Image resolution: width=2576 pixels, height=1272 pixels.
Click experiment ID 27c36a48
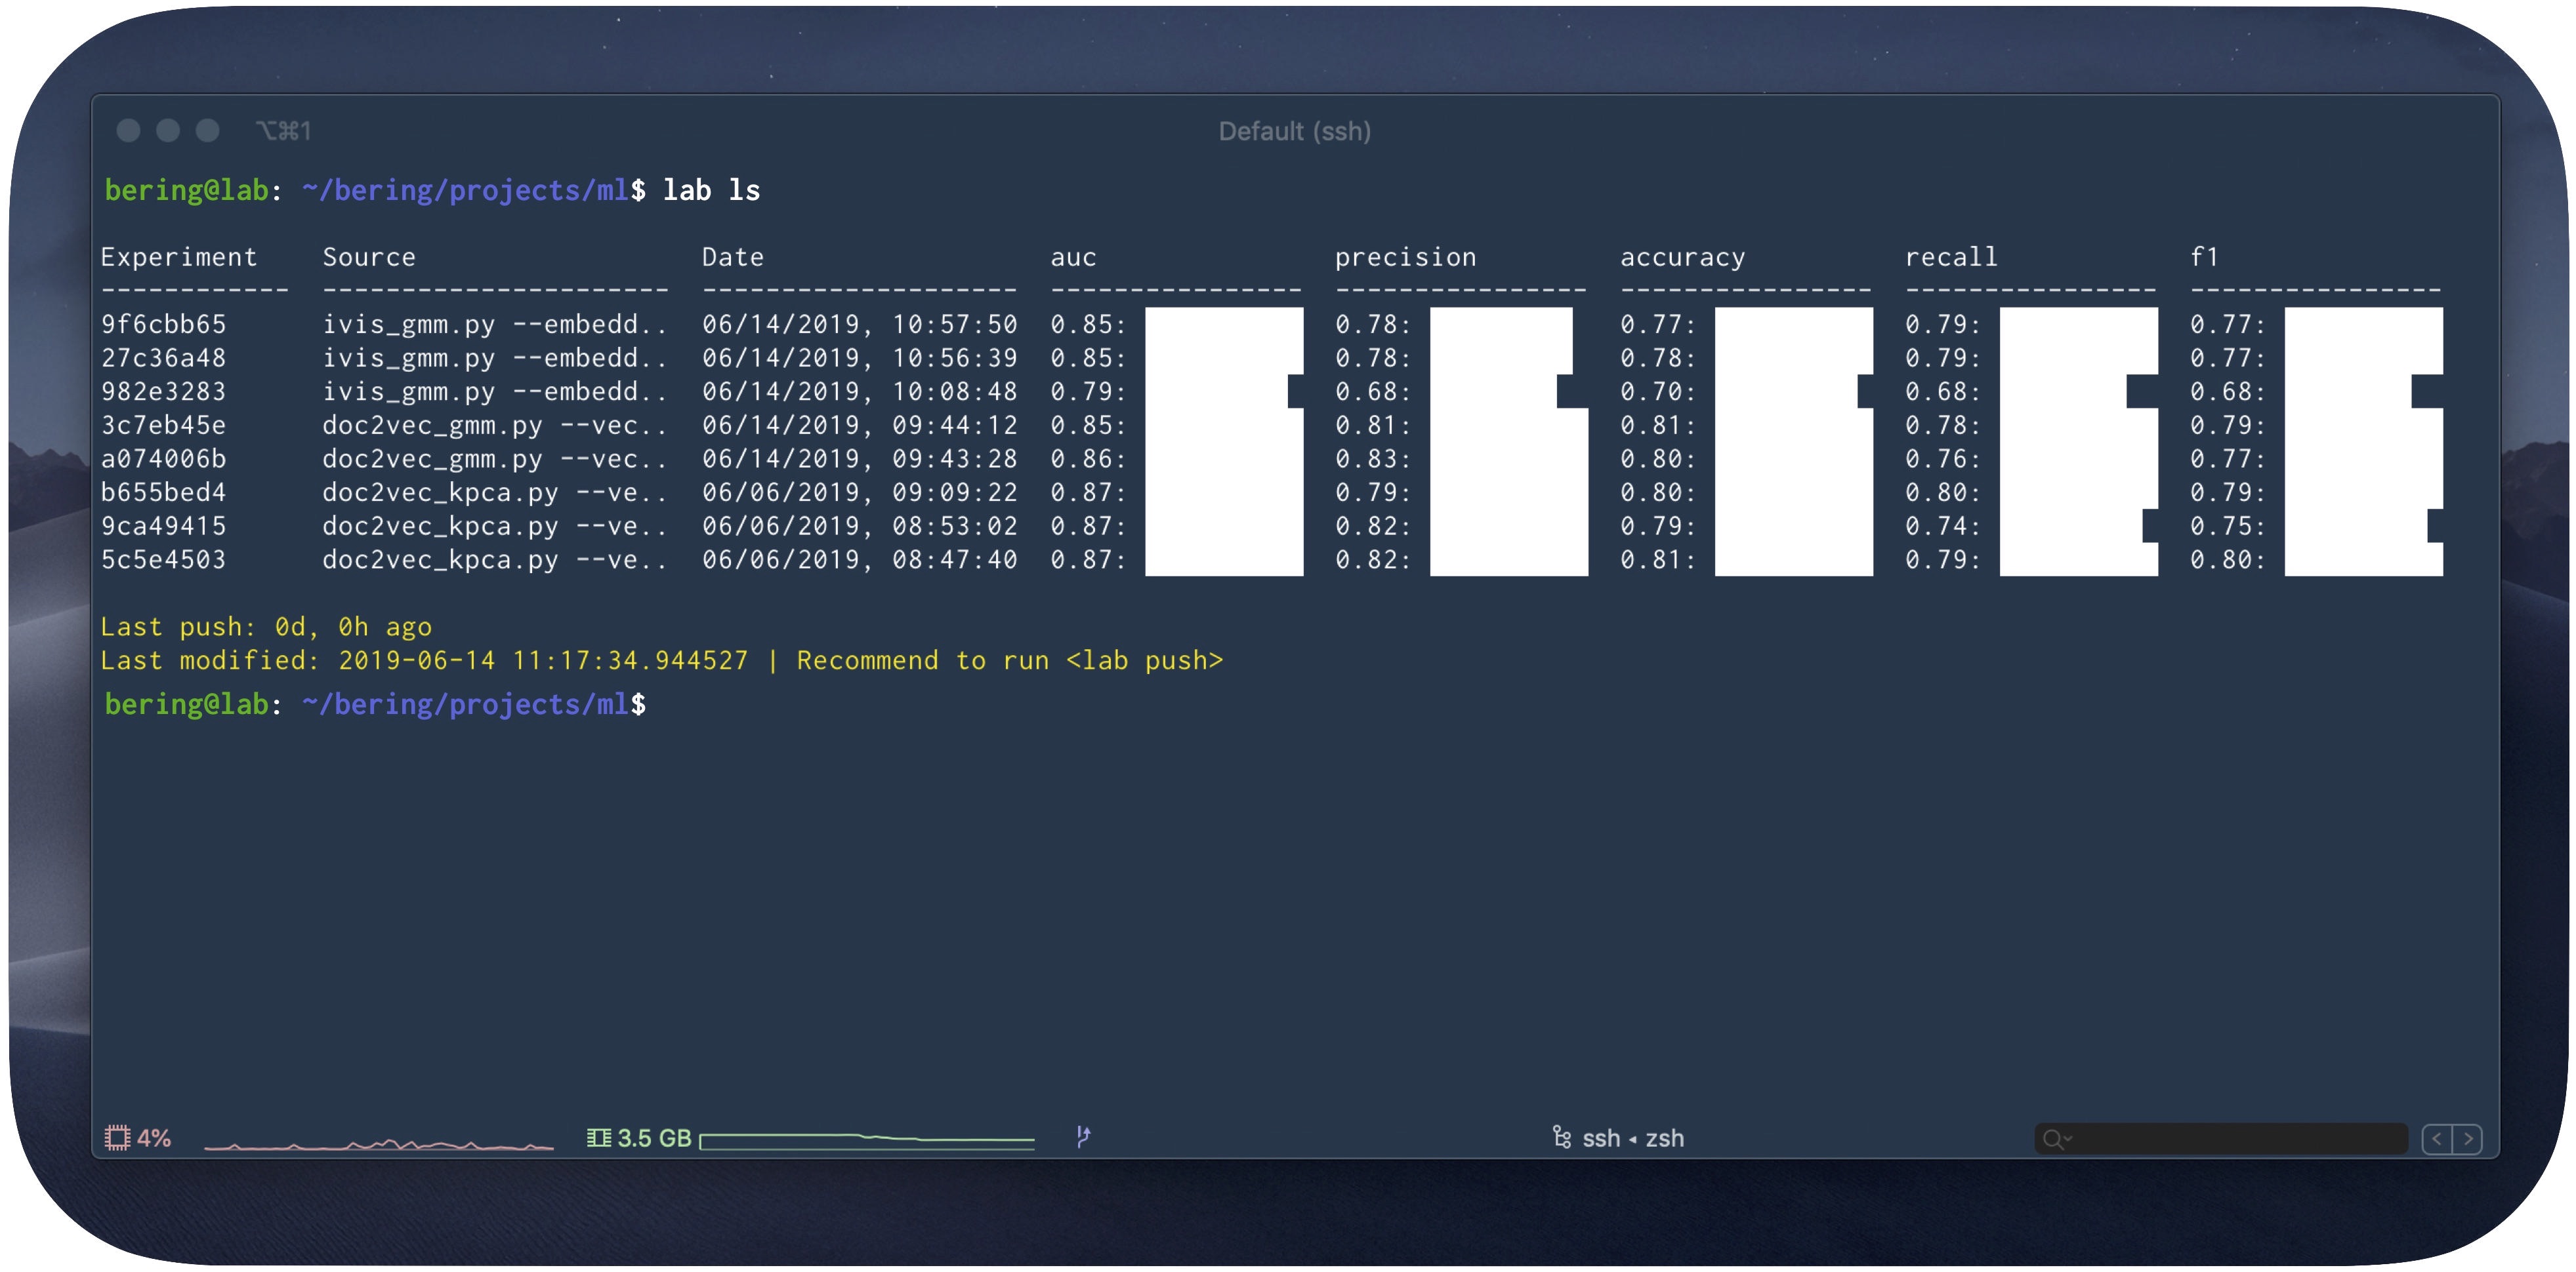tap(163, 358)
